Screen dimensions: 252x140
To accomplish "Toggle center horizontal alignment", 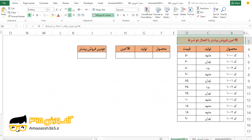I will (70, 15).
